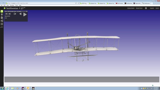Click the Smithsonian X 3D logo
This screenshot has width=160, height=90.
pyautogui.click(x=14, y=8)
